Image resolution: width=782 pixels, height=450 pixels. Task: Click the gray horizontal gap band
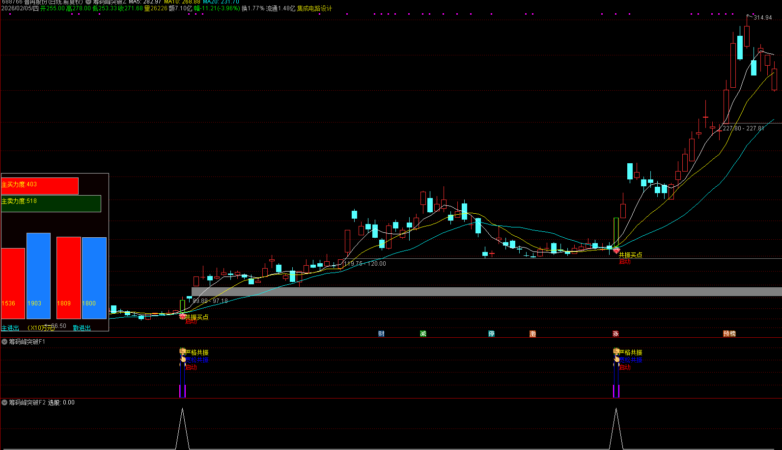[x=486, y=292]
